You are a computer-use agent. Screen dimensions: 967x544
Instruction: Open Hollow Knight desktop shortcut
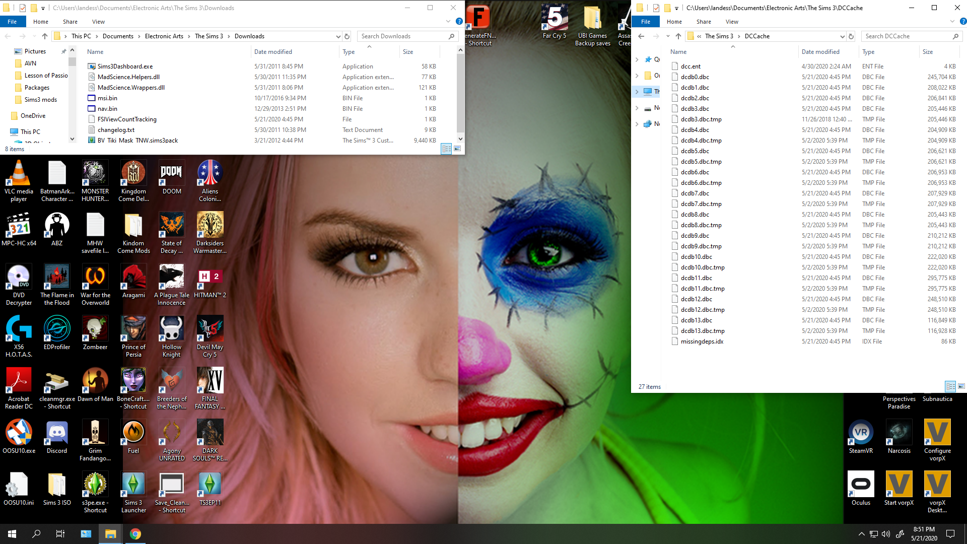[172, 336]
